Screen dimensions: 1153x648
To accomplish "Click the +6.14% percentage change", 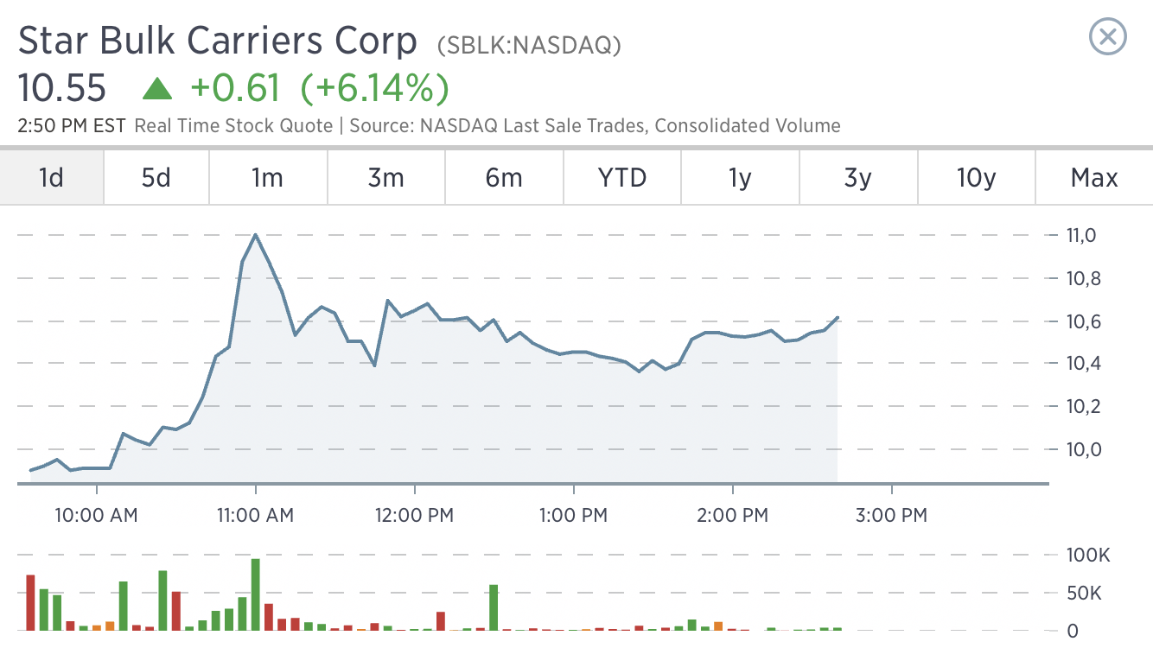I will [x=374, y=88].
